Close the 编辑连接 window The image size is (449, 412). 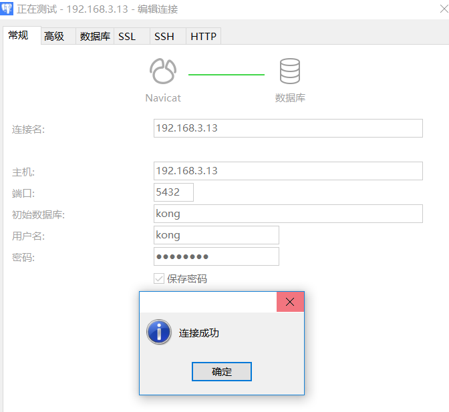[444, 9]
